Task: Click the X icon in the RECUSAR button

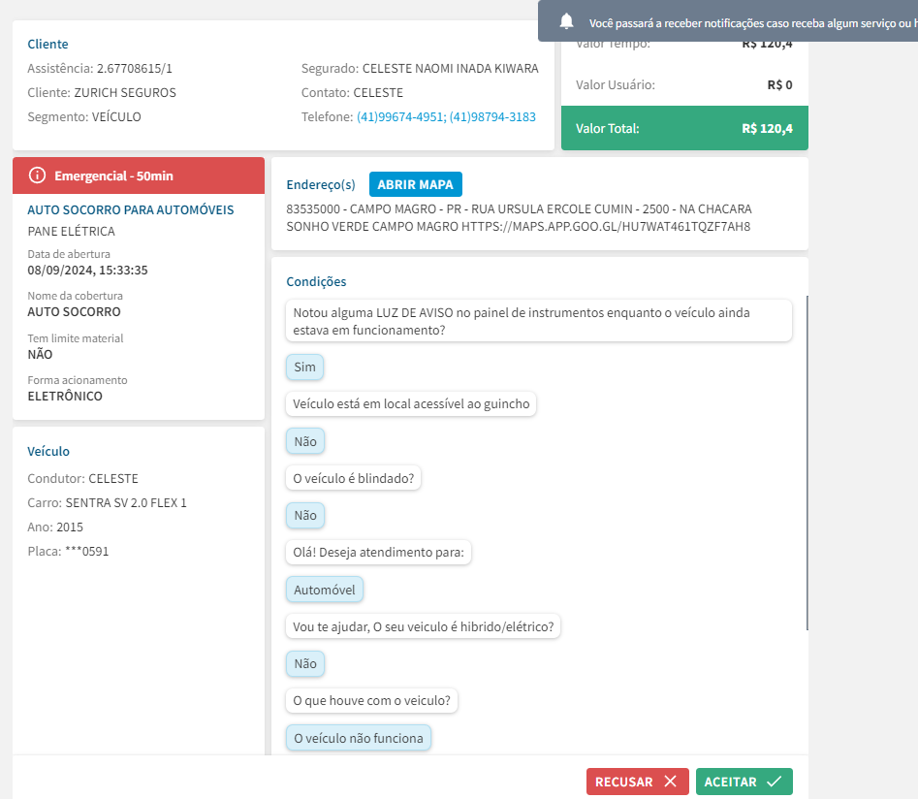Action: coord(670,782)
